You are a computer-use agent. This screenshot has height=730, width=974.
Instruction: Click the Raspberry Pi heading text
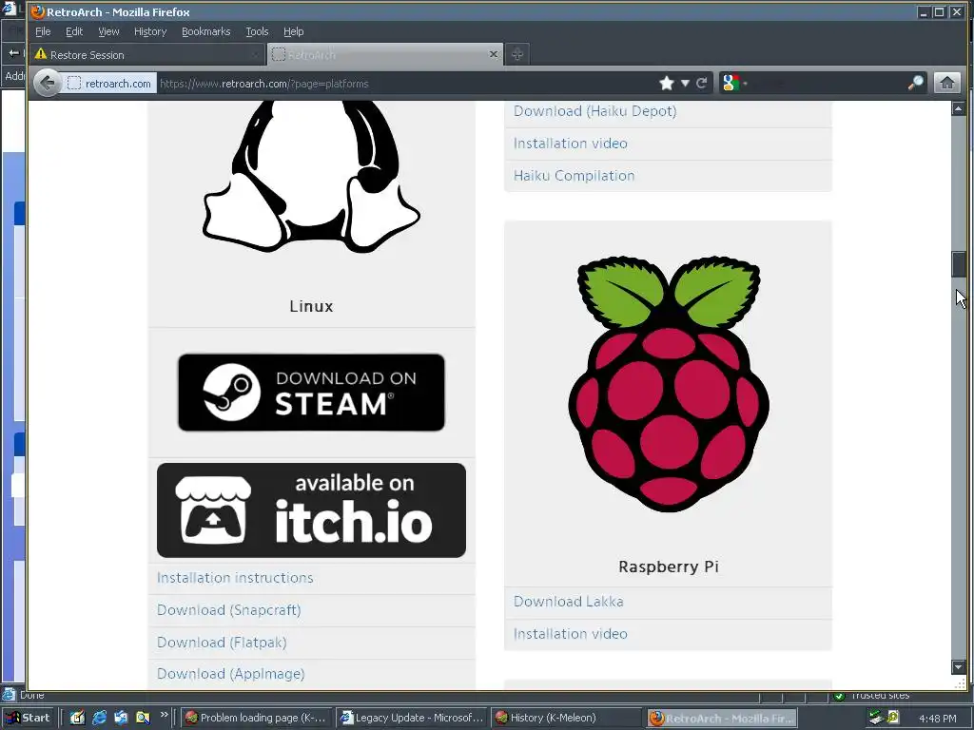click(x=669, y=567)
